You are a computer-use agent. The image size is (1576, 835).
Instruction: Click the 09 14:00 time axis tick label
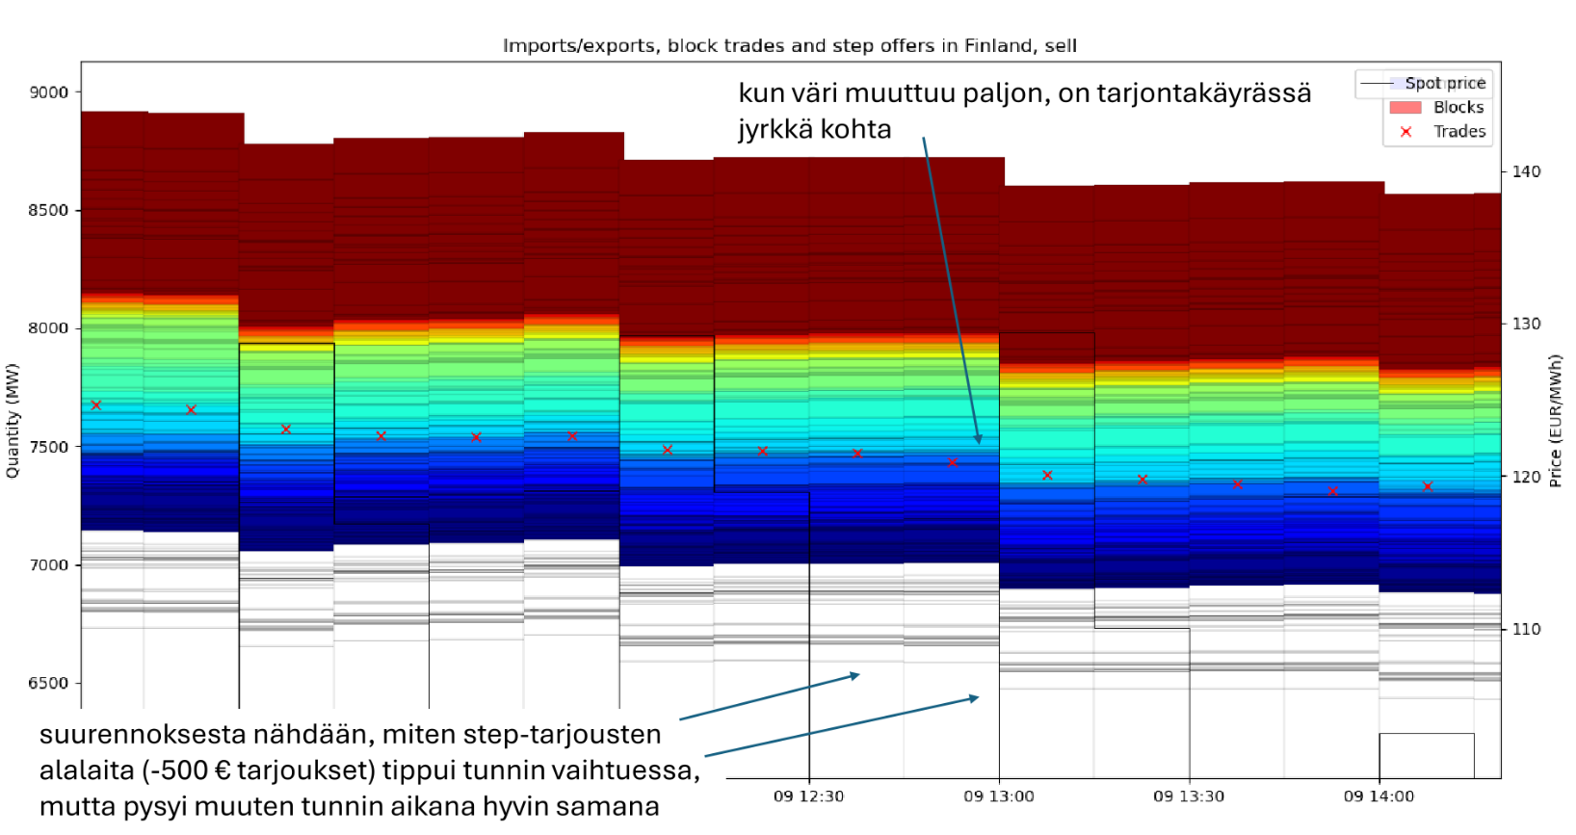[x=1379, y=796]
